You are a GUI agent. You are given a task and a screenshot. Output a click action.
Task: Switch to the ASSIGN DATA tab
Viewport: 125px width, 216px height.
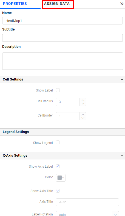click(x=57, y=4)
